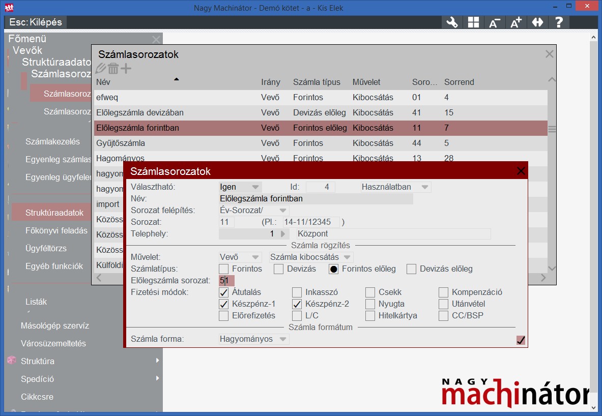Click the Előlegszámla sorozat input field

pos(226,281)
